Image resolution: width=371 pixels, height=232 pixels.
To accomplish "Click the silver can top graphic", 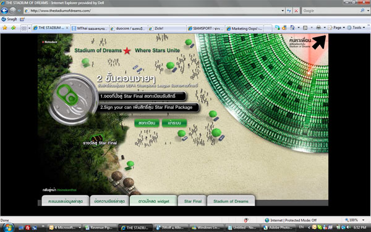I will pyautogui.click(x=74, y=99).
